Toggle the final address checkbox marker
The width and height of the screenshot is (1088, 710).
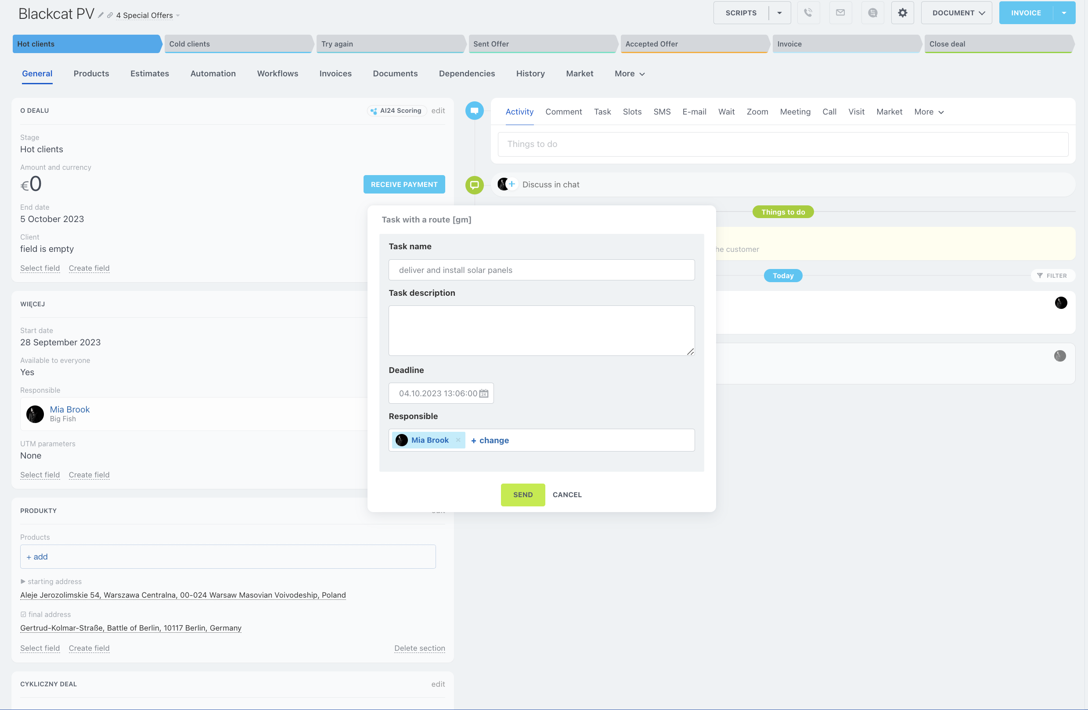(23, 614)
